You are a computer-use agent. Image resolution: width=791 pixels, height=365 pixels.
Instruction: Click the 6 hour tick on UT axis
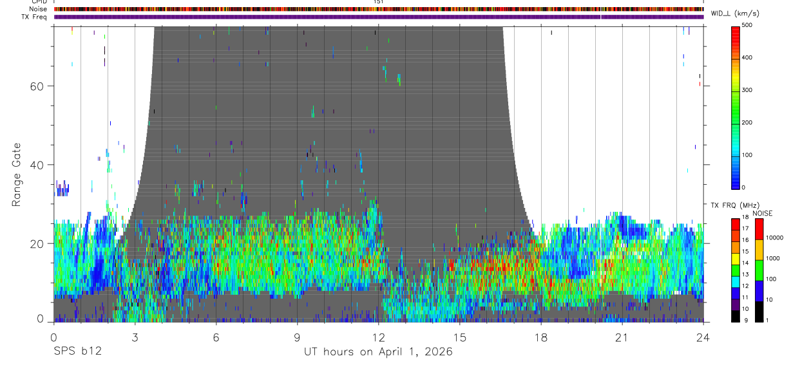[x=216, y=337]
